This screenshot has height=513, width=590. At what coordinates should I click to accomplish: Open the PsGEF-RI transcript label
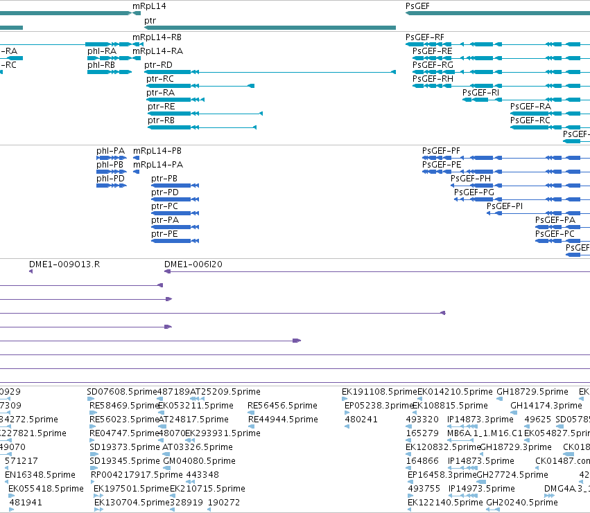481,93
